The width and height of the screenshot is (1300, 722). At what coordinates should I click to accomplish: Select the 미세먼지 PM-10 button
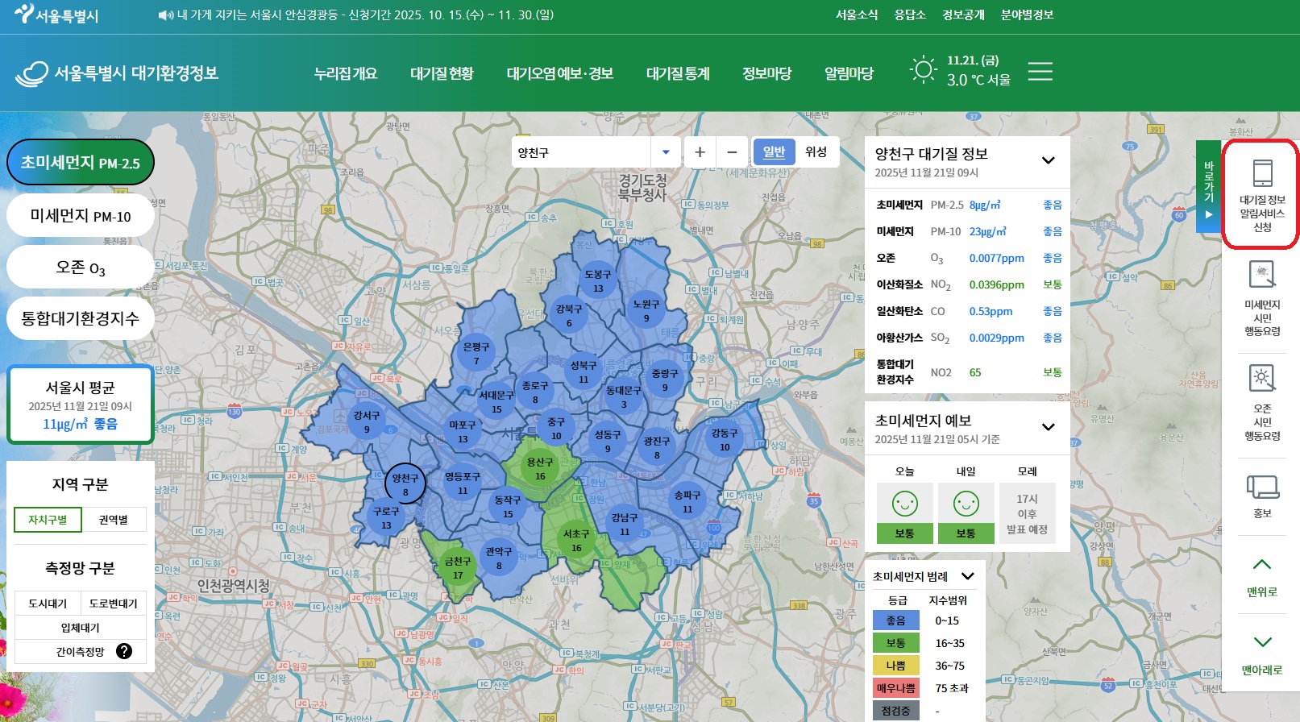81,216
